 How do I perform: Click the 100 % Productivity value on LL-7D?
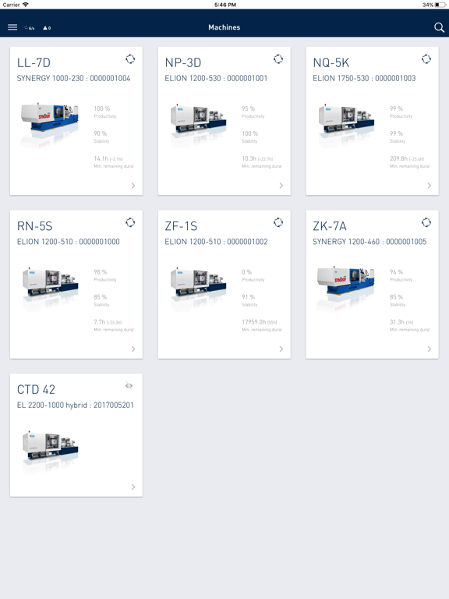[x=102, y=108]
